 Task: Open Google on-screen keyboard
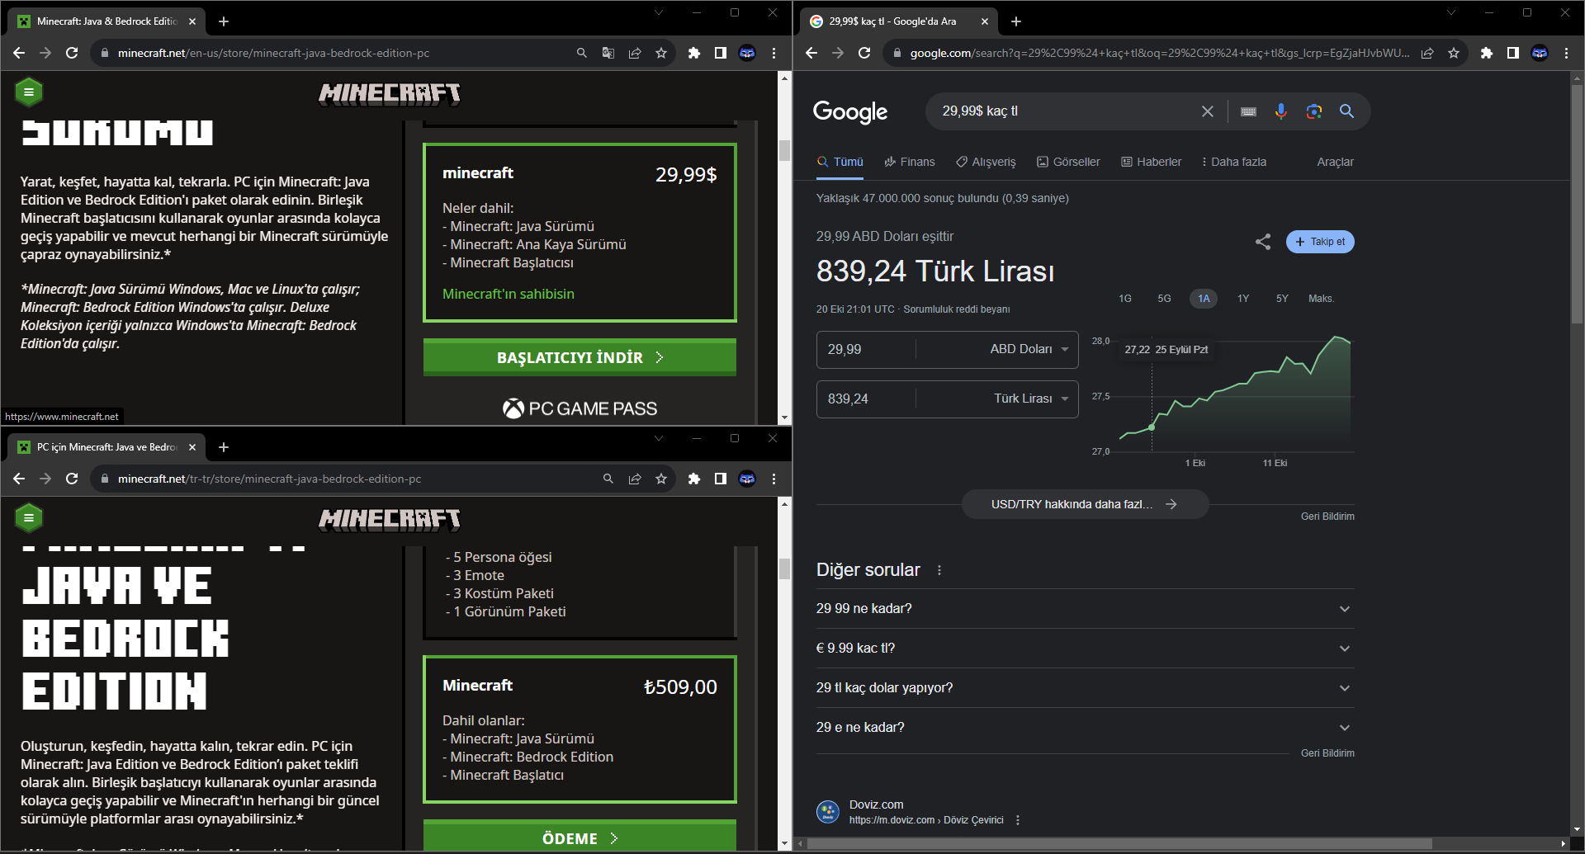[1249, 111]
